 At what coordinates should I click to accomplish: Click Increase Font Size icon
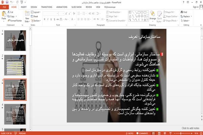66,14
